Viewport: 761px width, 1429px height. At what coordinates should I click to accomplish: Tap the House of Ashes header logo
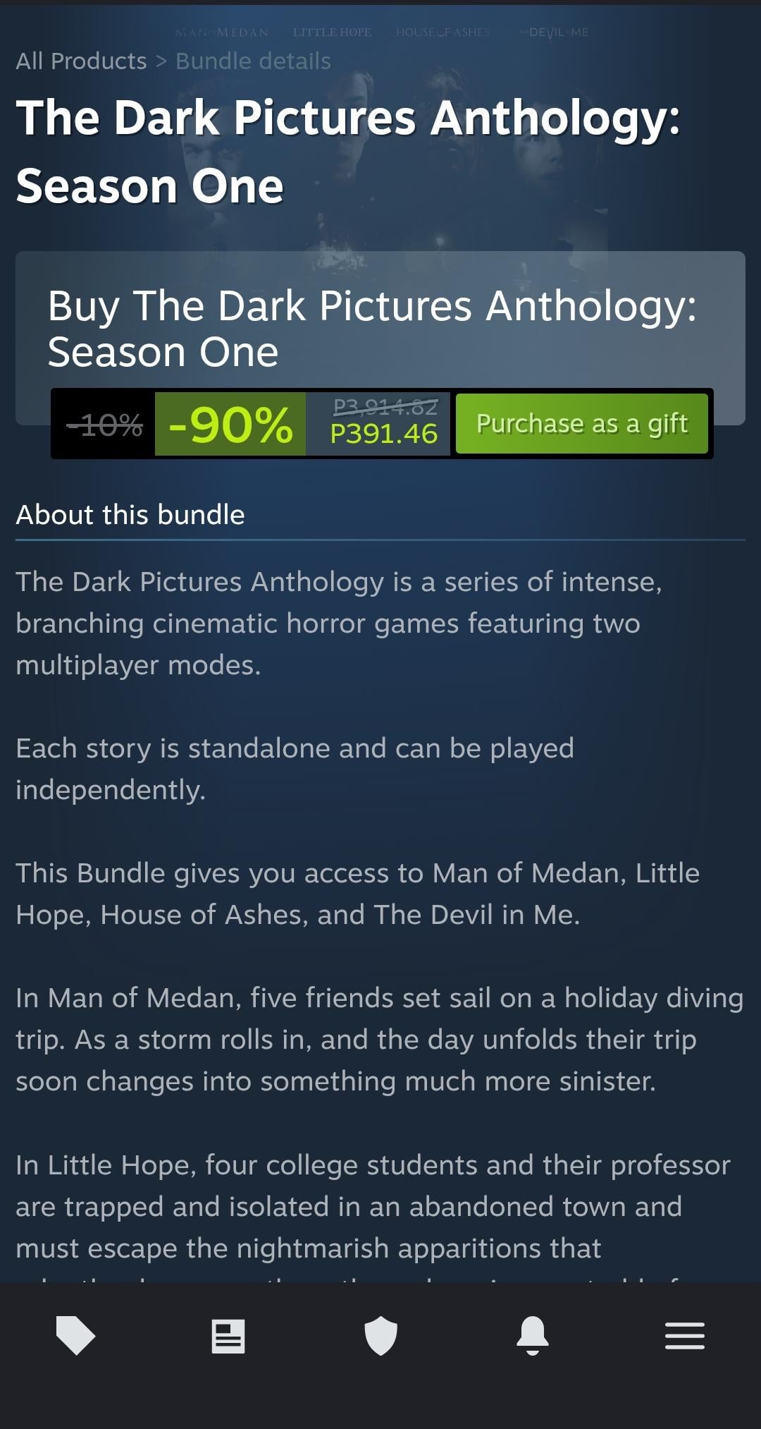443,32
